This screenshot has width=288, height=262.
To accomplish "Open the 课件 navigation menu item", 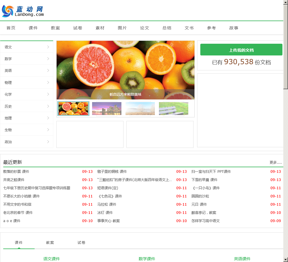I will click(x=33, y=28).
